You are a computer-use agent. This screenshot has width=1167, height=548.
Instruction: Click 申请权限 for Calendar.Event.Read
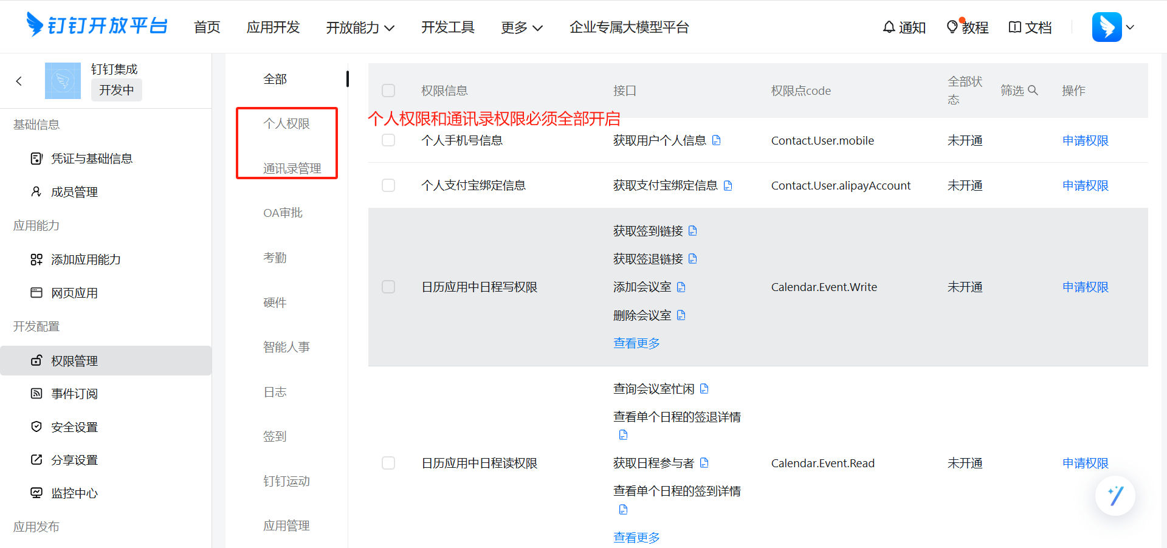(1086, 463)
